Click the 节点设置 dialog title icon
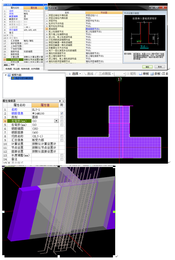 [x=46, y=8]
